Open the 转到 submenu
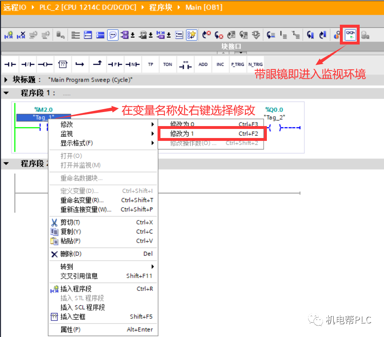This screenshot has height=337, width=384. coord(103,266)
